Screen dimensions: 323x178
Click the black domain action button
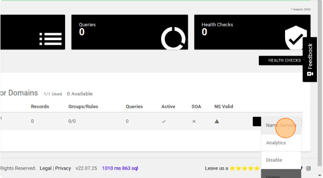click(x=257, y=121)
